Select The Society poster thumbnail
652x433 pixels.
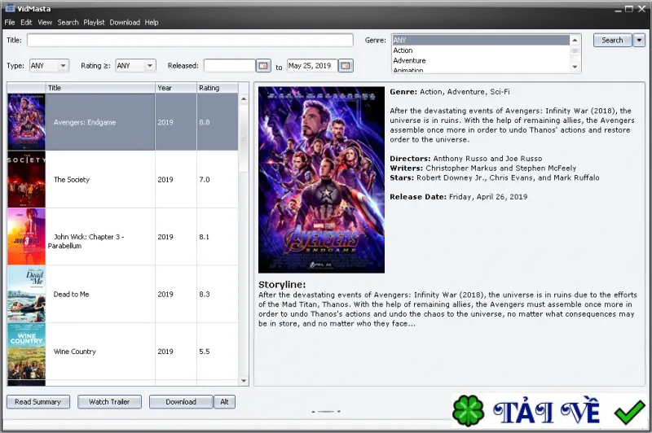click(x=26, y=179)
